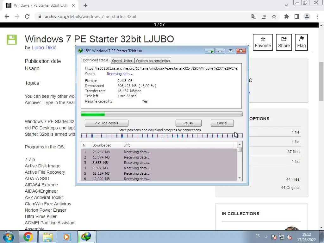Click the site lock icon in address bar
Viewport: 324px width, 243px height.
[40, 16]
